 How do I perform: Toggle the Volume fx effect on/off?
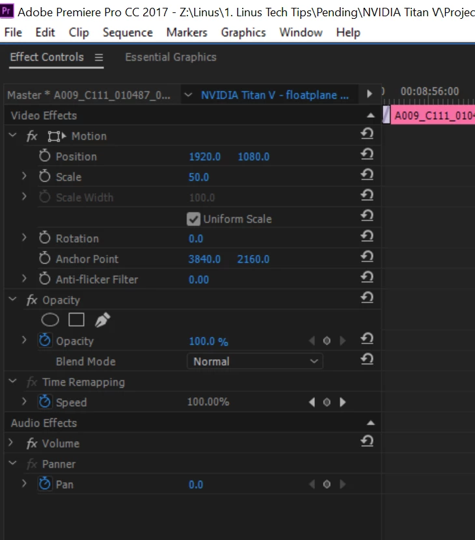[x=32, y=443]
